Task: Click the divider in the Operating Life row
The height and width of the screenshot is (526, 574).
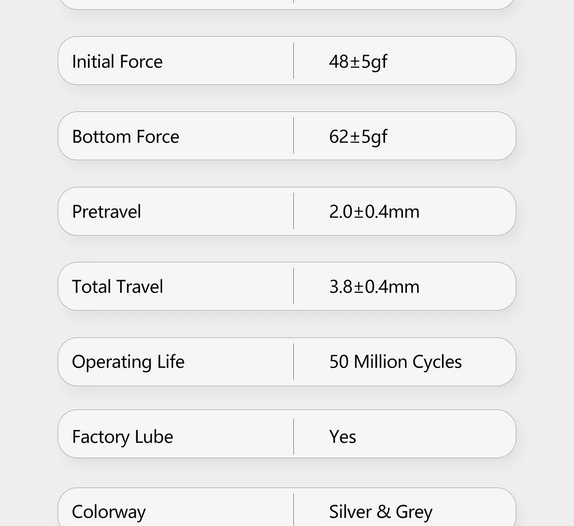Action: click(294, 362)
